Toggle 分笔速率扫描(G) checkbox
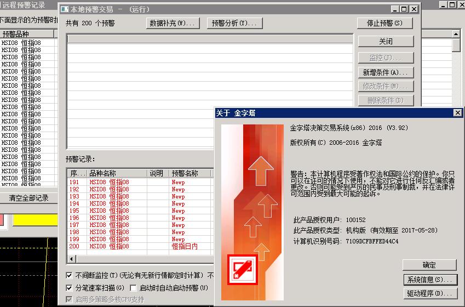The width and height of the screenshot is (465, 307). click(x=69, y=288)
